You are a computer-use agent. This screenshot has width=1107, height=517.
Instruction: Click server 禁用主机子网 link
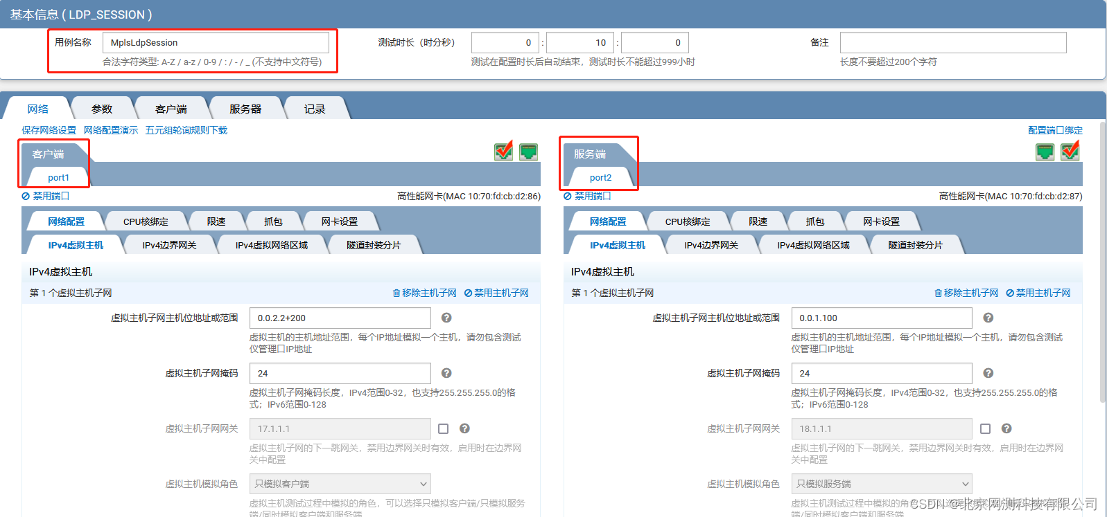point(1038,293)
